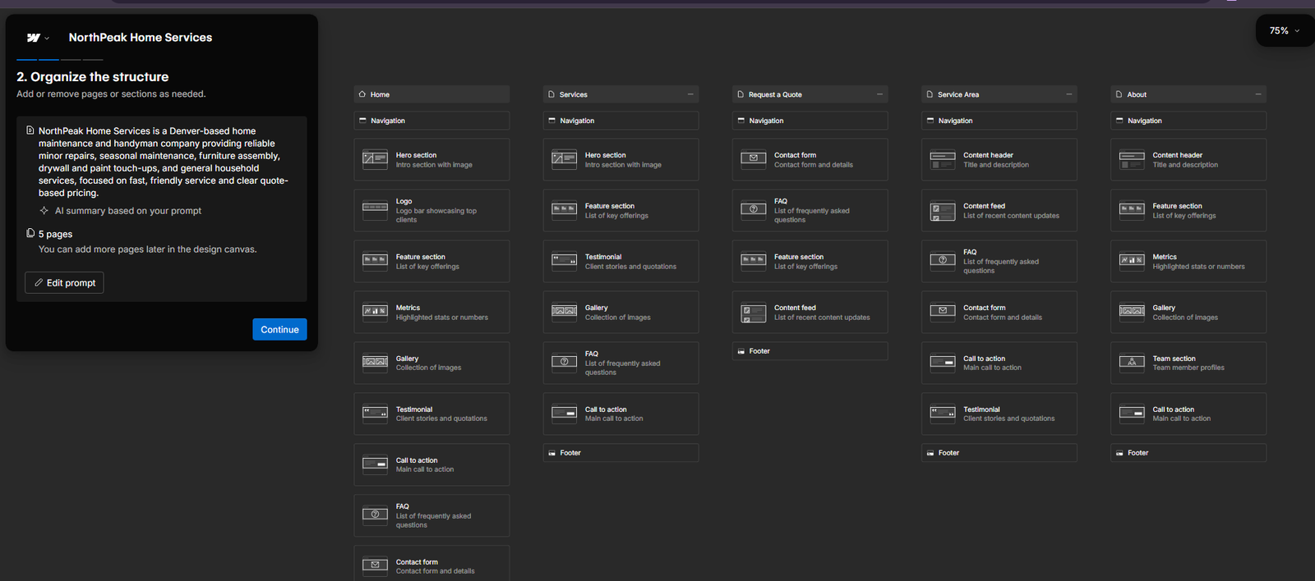Select Feature section card in About page
Viewport: 1315px width, 581px height.
1188,210
